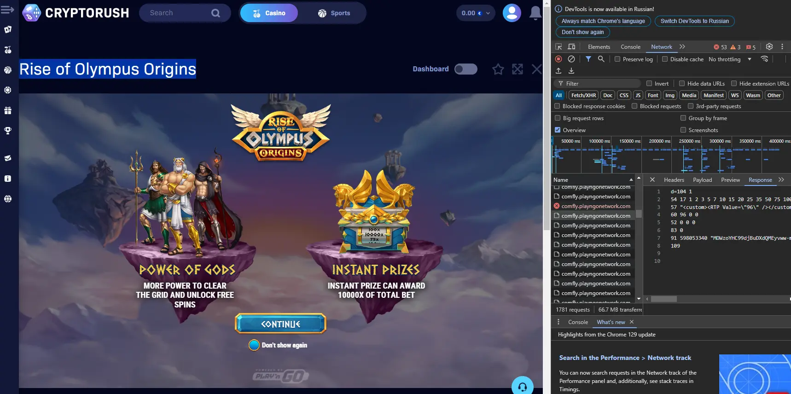Toggle the network filter funnel icon
The height and width of the screenshot is (394, 791).
(x=588, y=59)
